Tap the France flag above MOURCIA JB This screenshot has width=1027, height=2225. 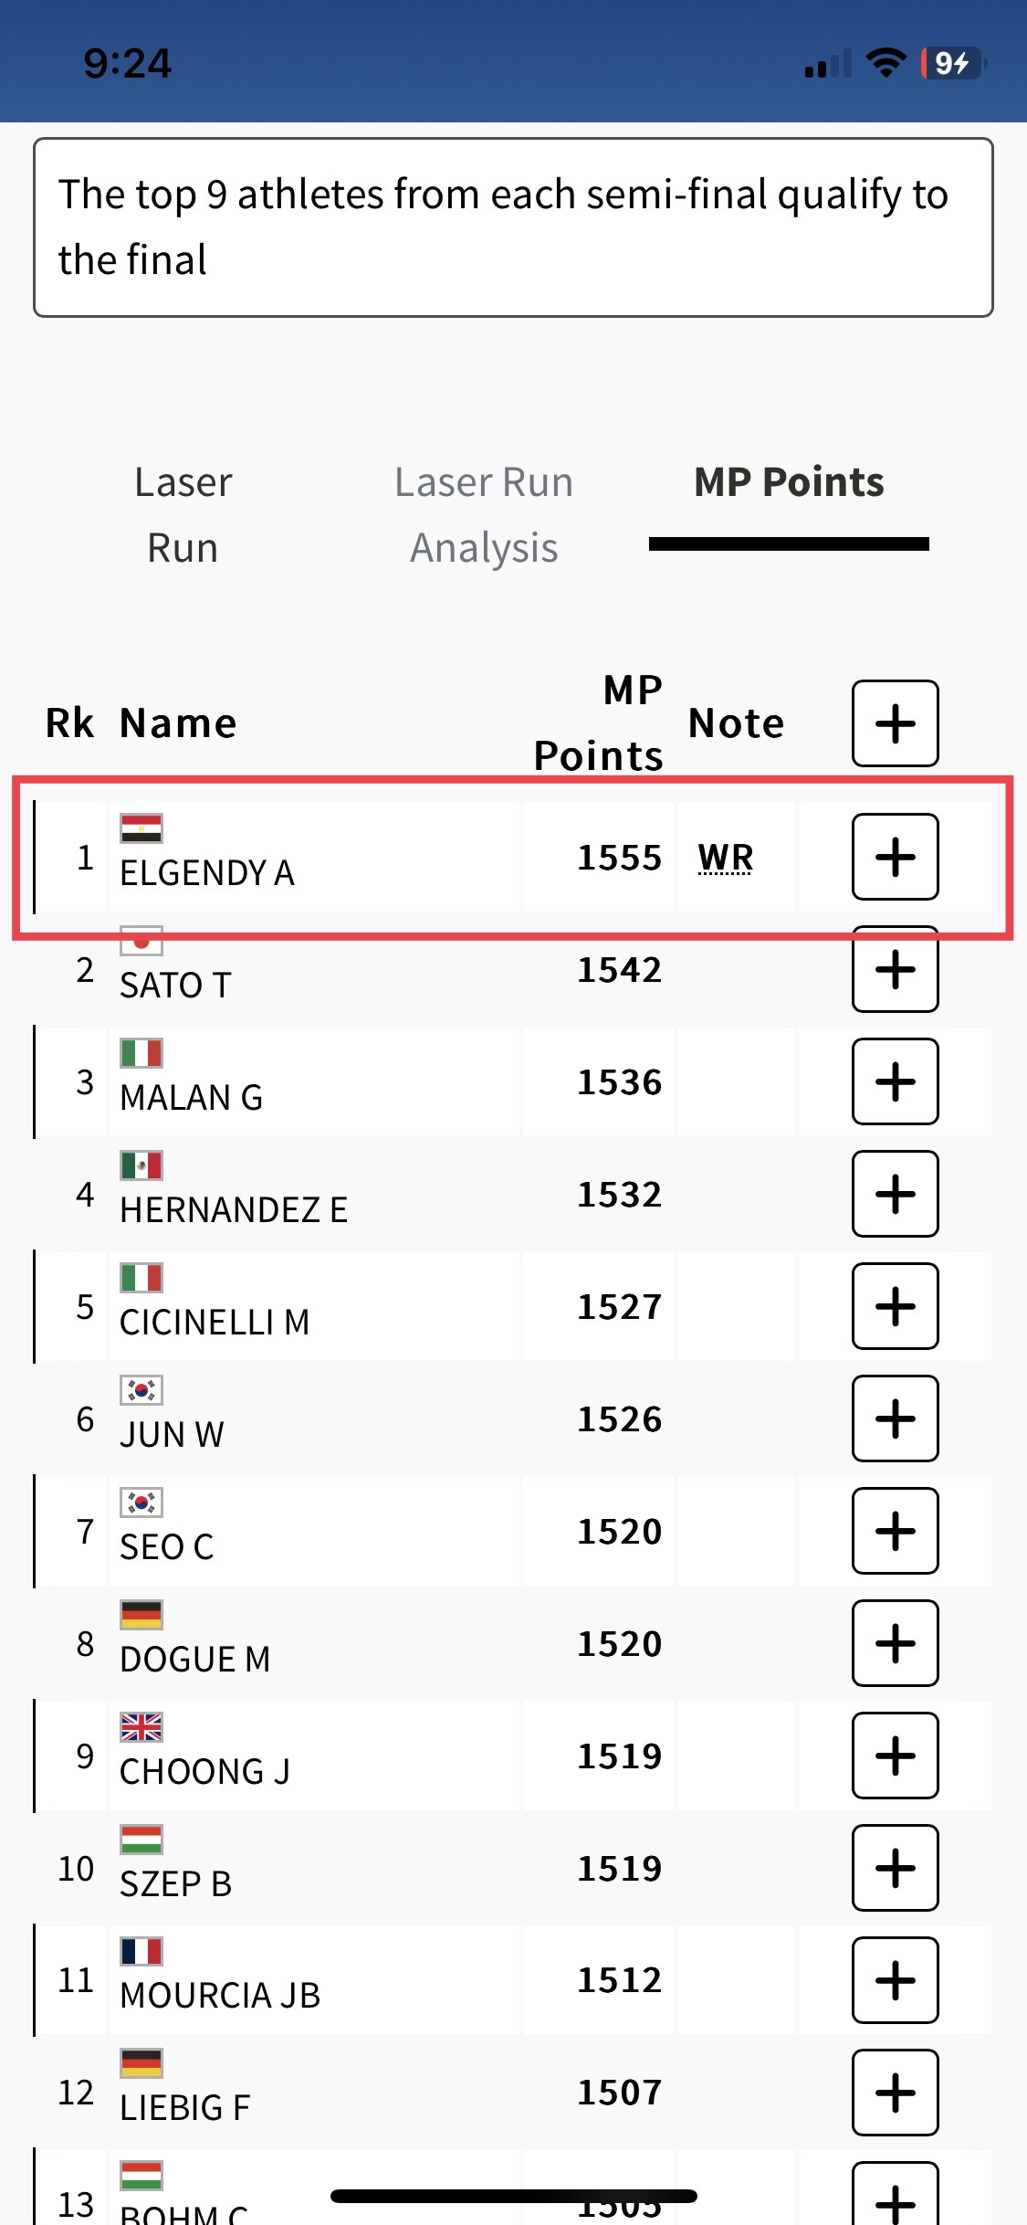(x=141, y=1952)
